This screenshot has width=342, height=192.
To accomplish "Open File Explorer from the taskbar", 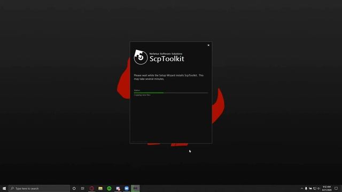I will (100, 188).
